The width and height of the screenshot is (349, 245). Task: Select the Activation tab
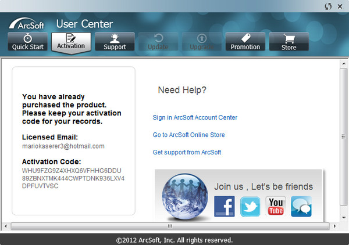pyautogui.click(x=71, y=42)
